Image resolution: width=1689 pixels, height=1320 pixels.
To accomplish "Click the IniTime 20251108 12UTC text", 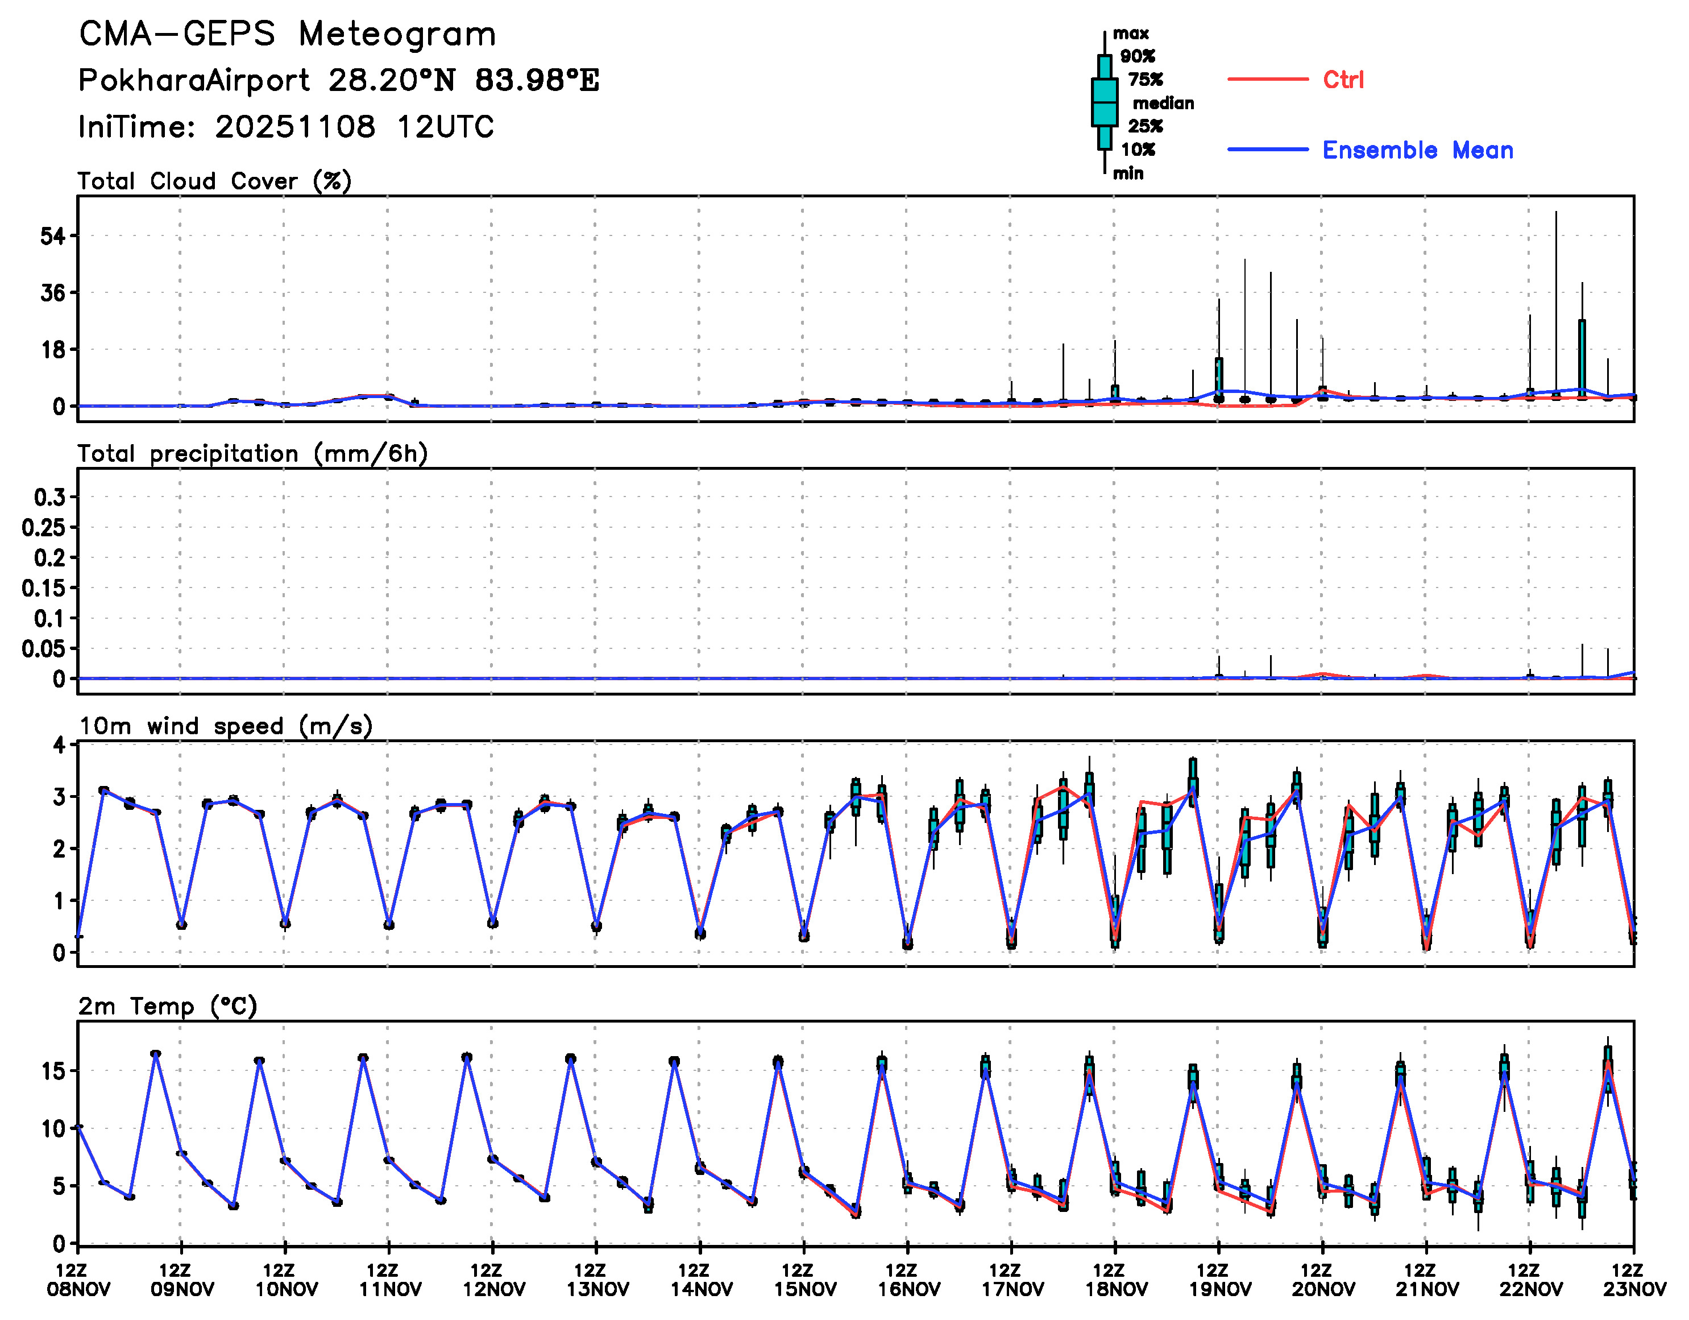I will tap(285, 127).
